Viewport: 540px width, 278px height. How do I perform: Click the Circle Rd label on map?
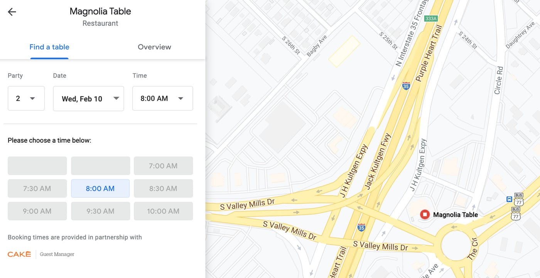(x=499, y=80)
